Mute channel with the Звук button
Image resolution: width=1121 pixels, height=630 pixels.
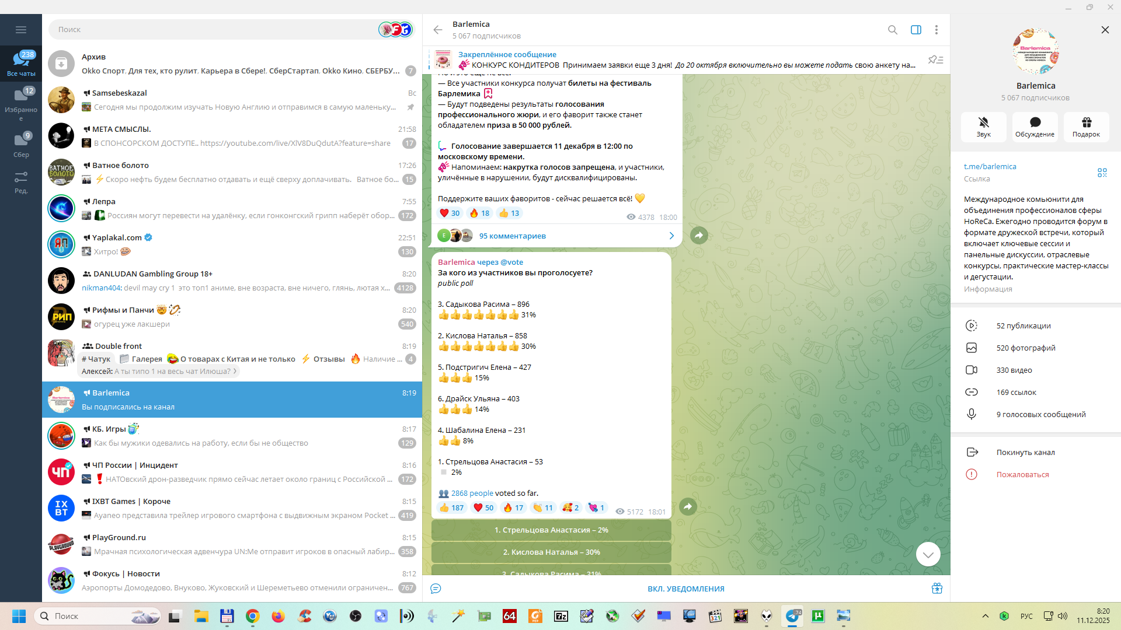click(983, 127)
